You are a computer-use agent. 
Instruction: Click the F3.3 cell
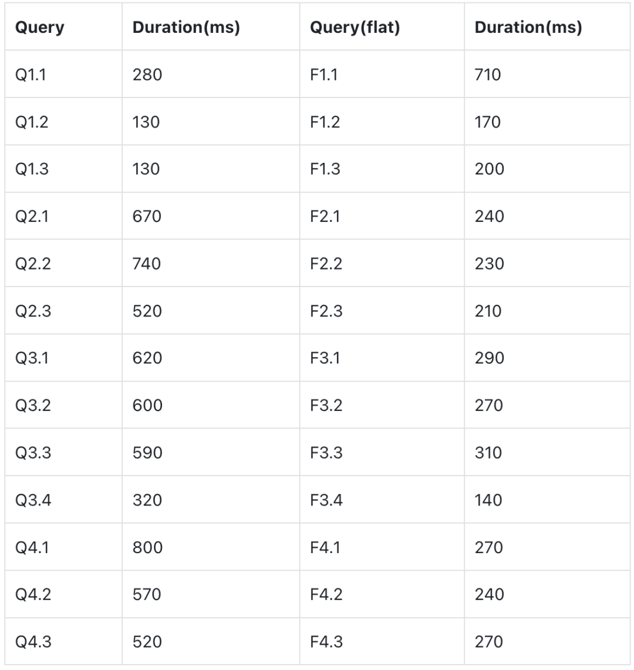coord(326,453)
